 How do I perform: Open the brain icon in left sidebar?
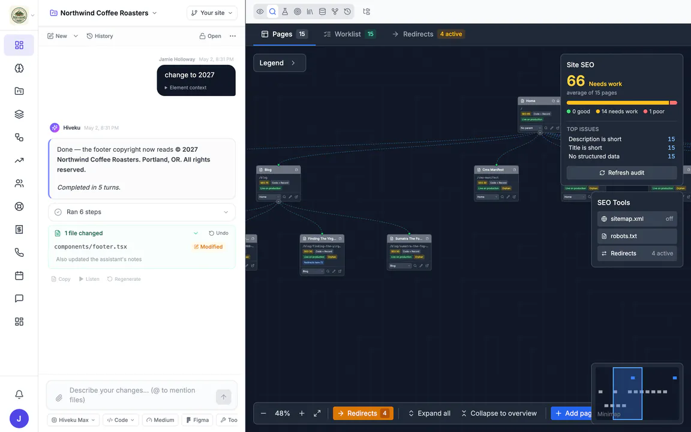(19, 68)
